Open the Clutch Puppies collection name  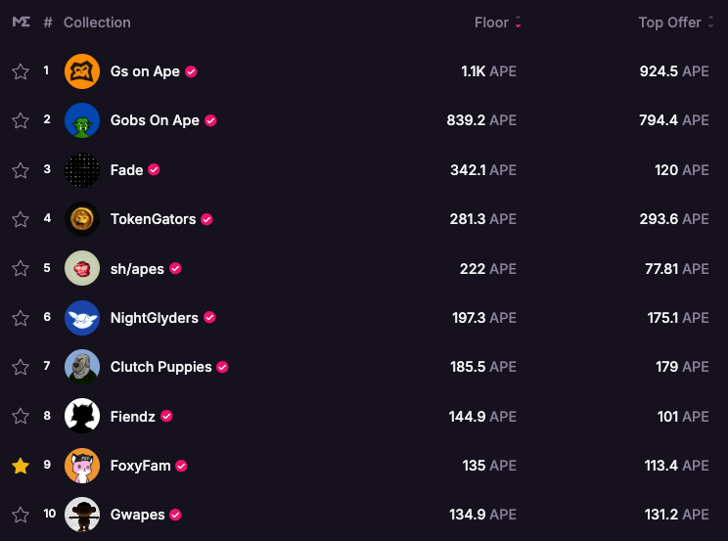pyautogui.click(x=160, y=367)
